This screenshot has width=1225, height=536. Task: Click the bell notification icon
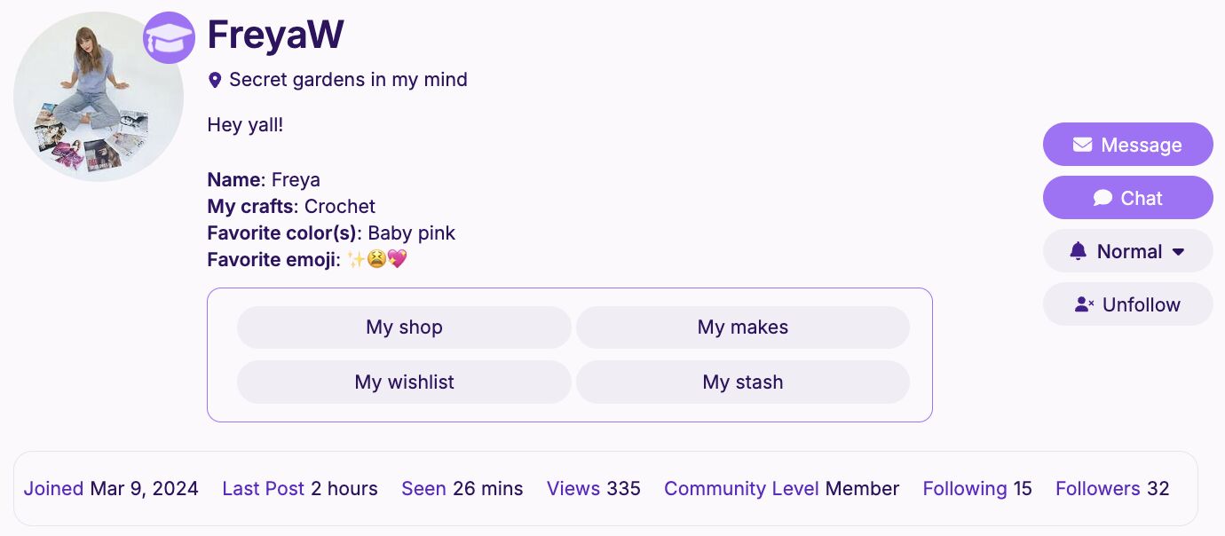[x=1079, y=251]
